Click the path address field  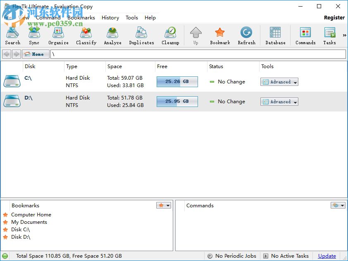click(x=198, y=54)
